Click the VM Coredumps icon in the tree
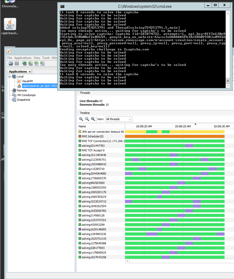 (14, 95)
